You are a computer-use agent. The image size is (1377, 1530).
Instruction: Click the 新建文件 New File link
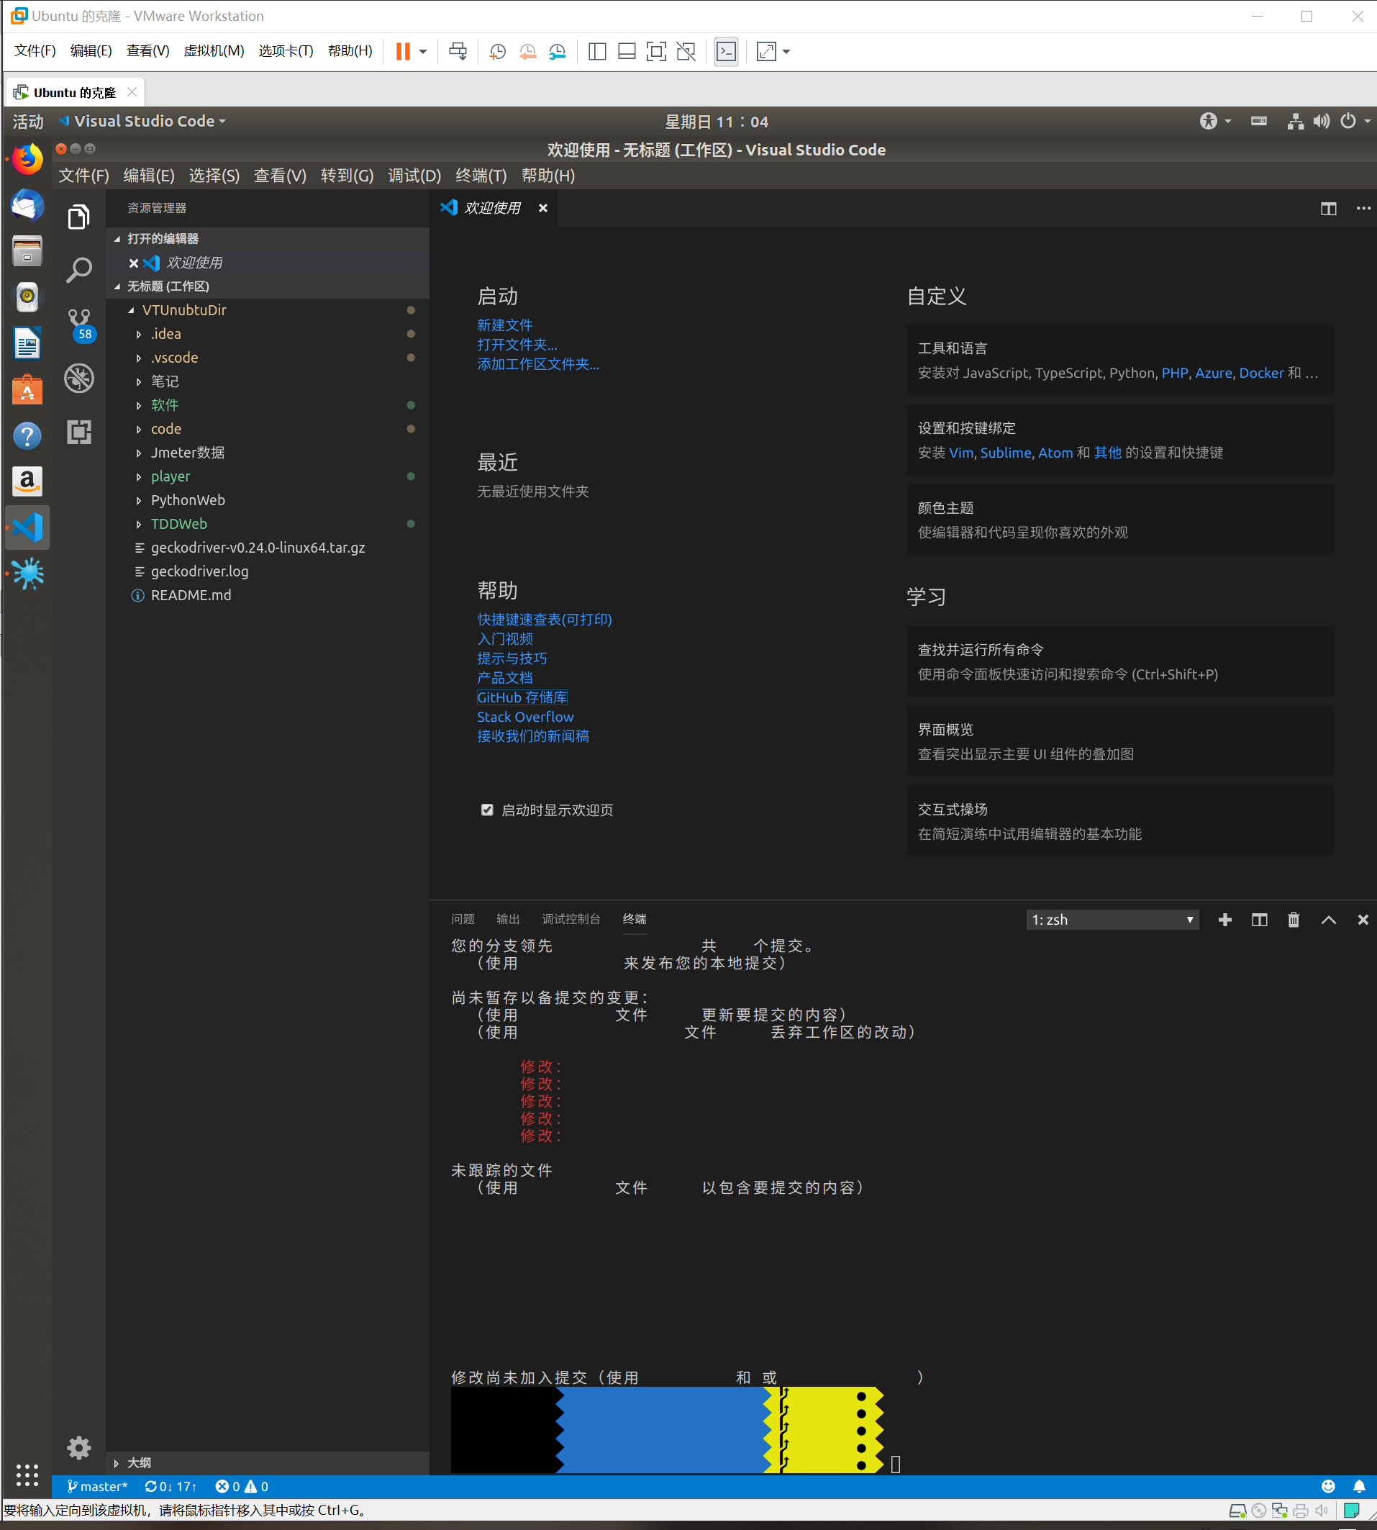504,325
